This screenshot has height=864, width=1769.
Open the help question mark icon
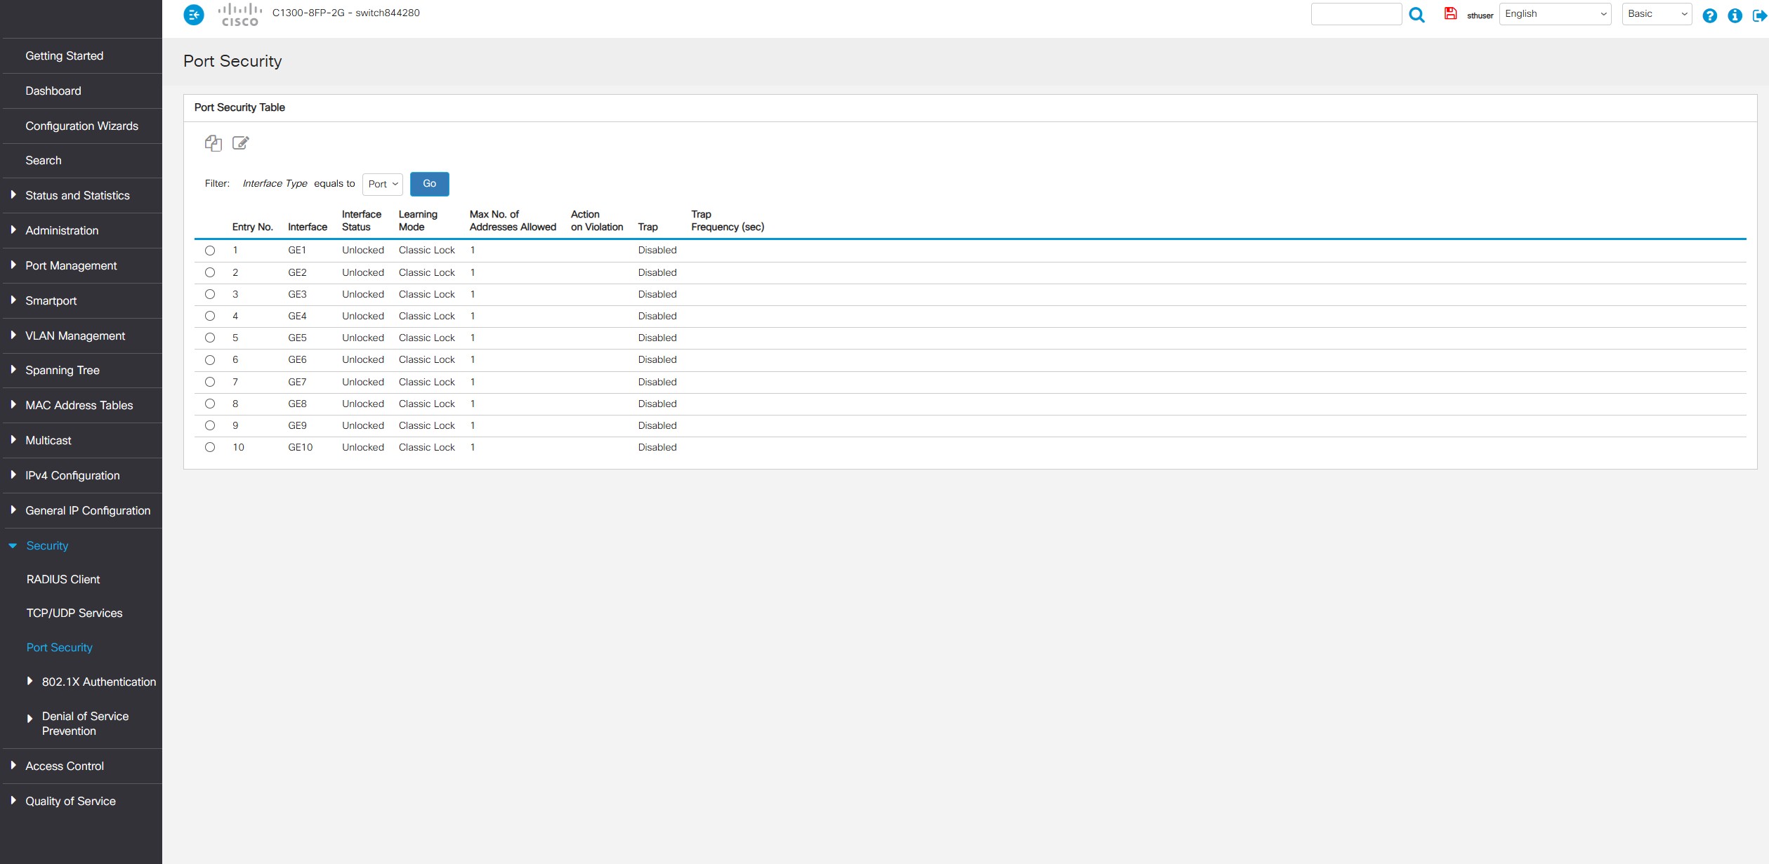(1710, 15)
